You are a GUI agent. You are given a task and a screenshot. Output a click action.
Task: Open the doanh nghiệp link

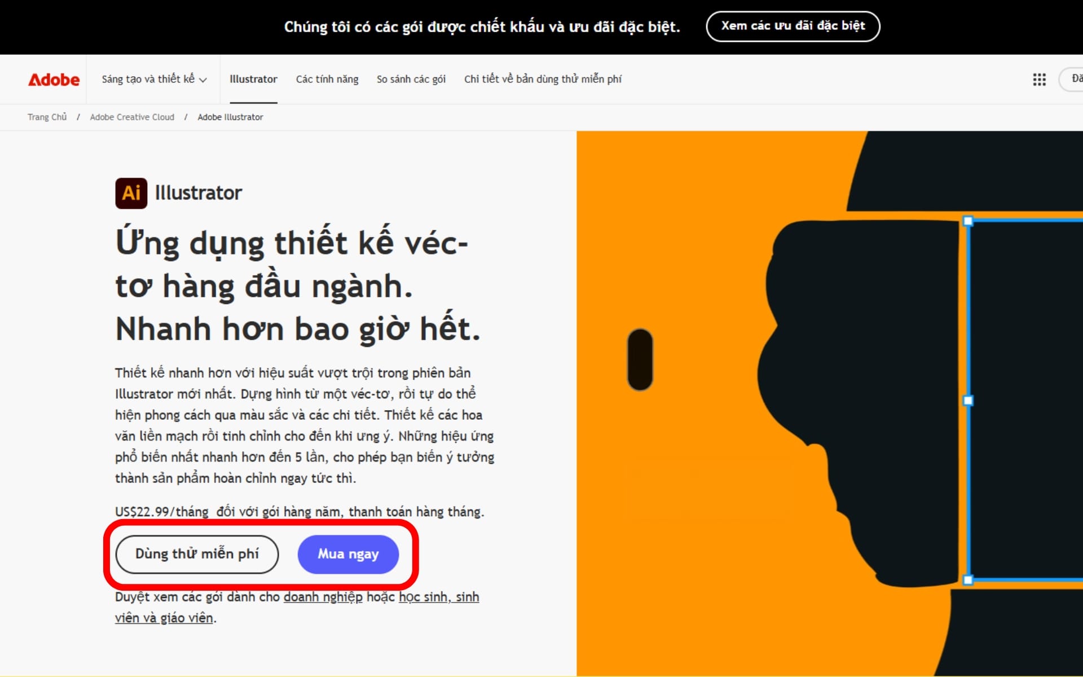click(x=323, y=597)
